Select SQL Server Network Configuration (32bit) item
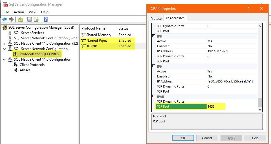Screen dimensions: 271x144 click(46, 38)
